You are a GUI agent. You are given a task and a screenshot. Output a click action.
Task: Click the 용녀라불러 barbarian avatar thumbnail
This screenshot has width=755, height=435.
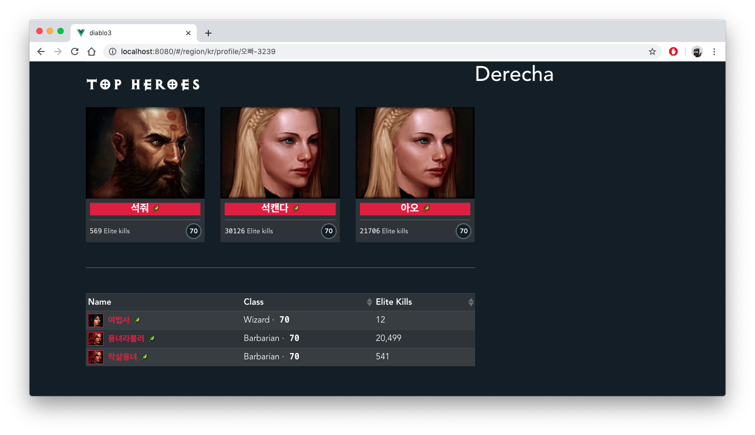pyautogui.click(x=96, y=339)
